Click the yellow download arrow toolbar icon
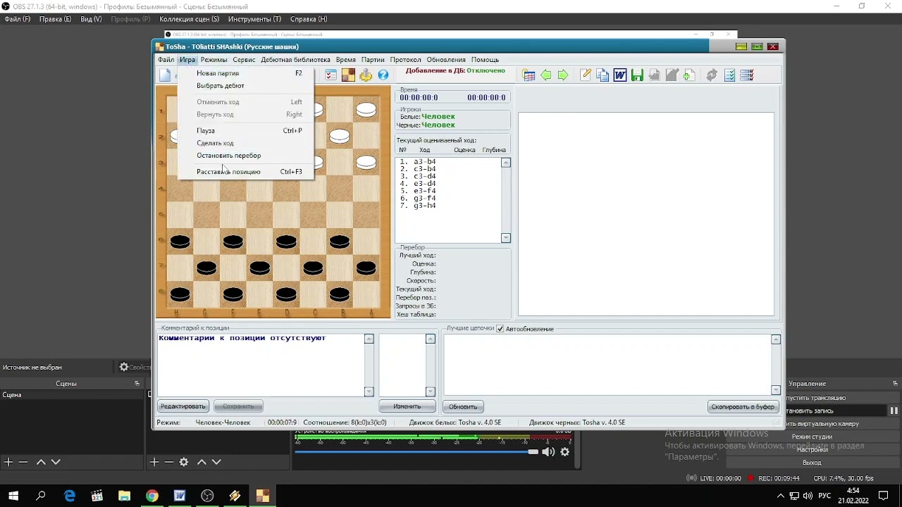This screenshot has height=507, width=902. 366,75
